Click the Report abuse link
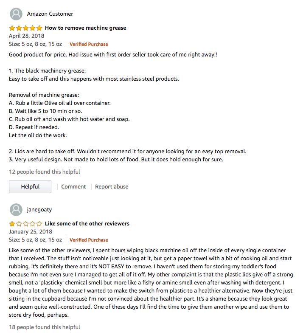 click(x=112, y=187)
